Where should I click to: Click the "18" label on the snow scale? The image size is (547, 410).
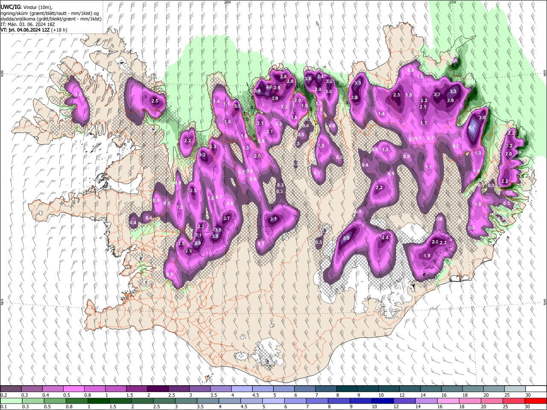[x=465, y=395]
